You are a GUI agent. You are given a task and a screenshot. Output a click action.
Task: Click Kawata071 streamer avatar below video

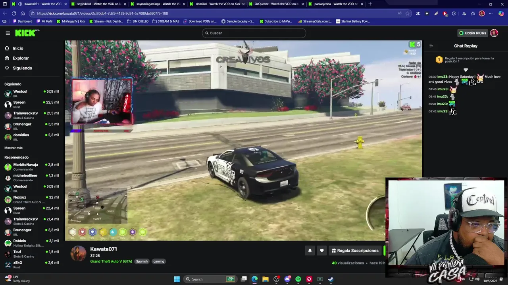coord(78,254)
